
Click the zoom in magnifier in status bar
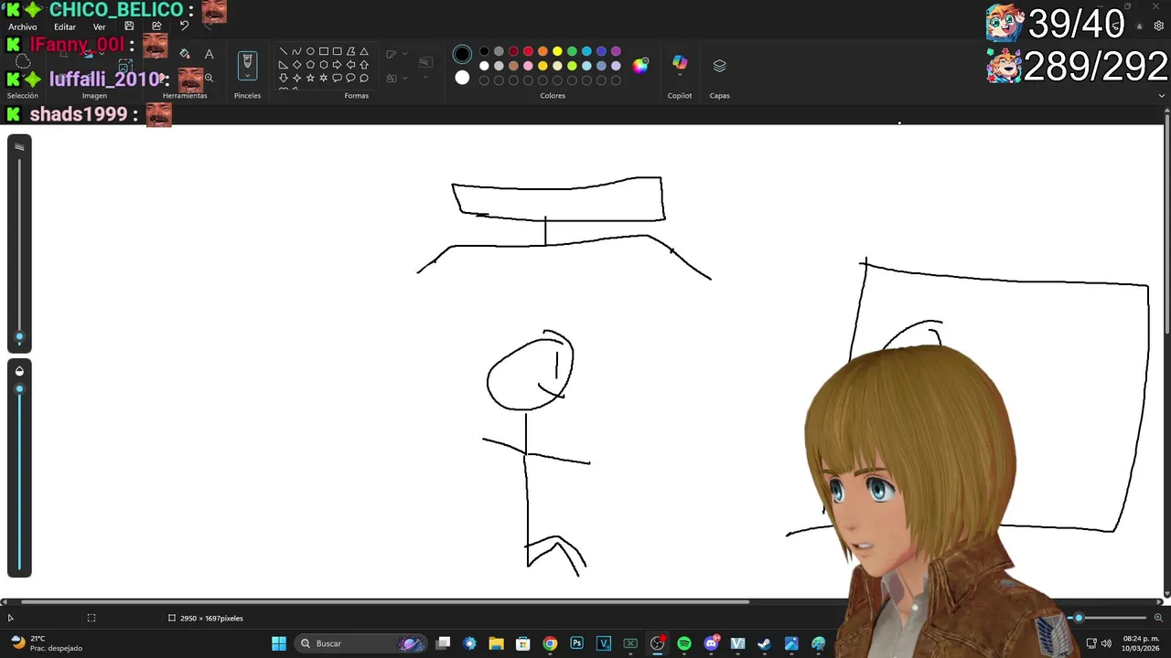(1158, 618)
